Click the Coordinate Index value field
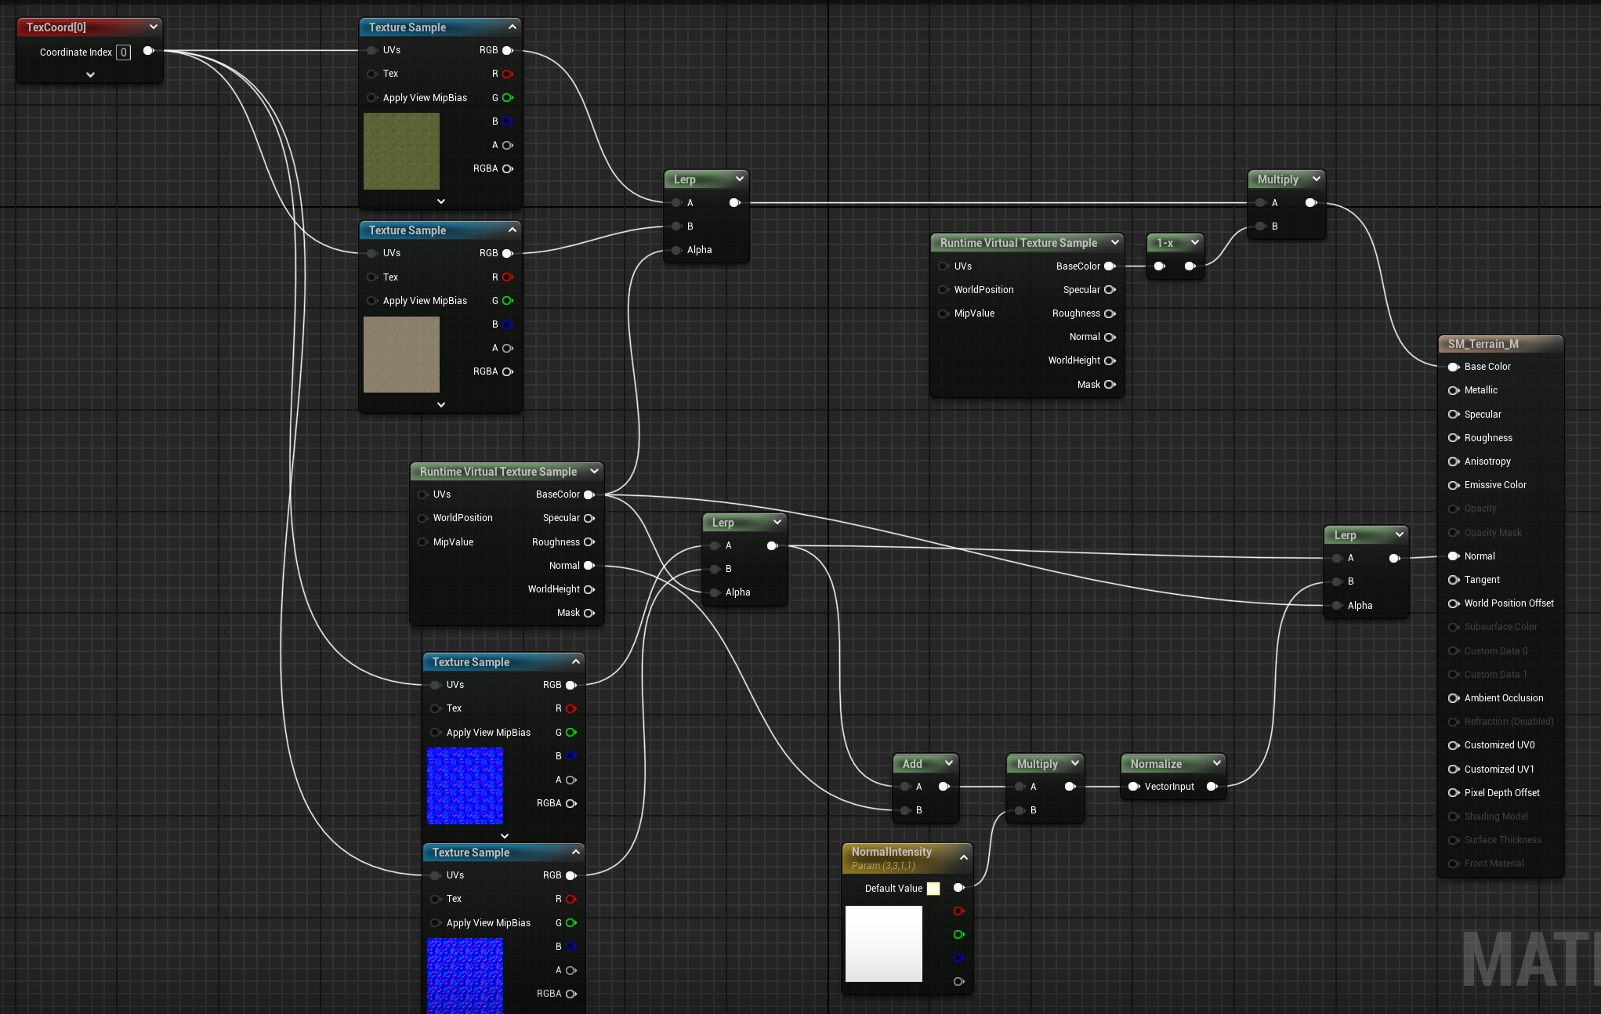Screen dimensions: 1601x1014 (x=123, y=53)
